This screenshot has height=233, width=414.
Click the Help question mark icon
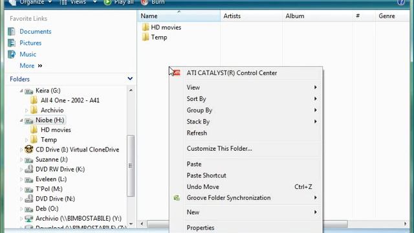click(x=401, y=3)
